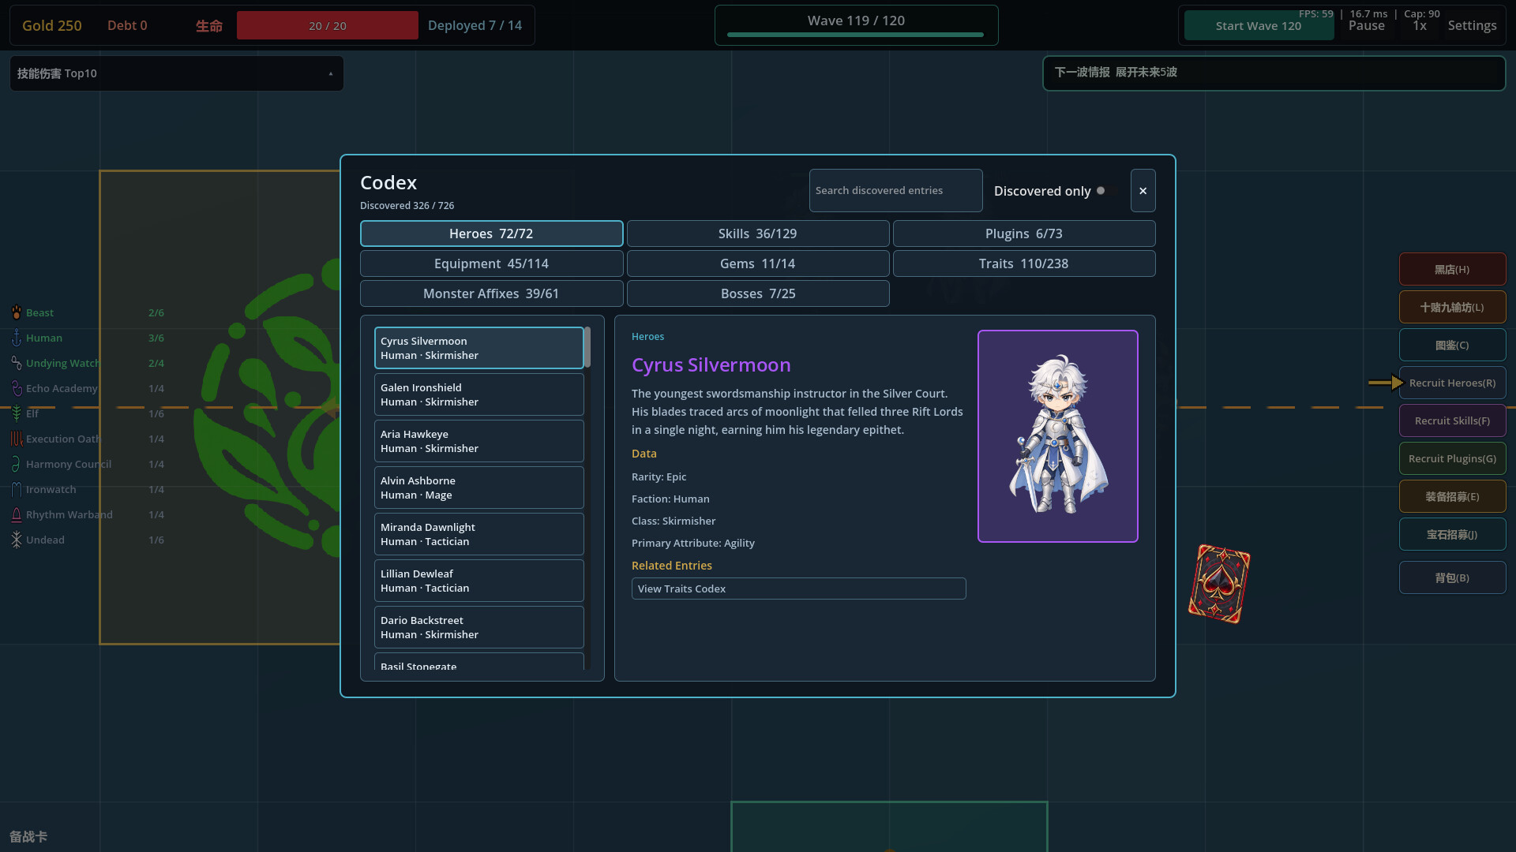Click the Human faction anchor icon
The image size is (1516, 852).
click(17, 338)
